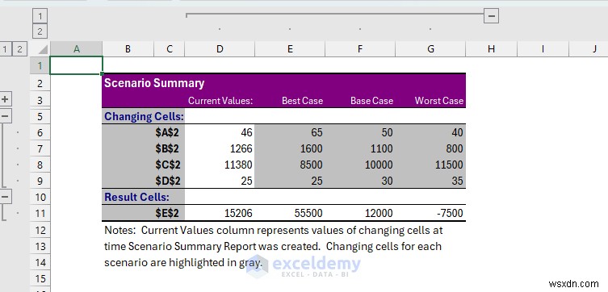
Task: Click row outline level 2 button
Action: coord(19,49)
